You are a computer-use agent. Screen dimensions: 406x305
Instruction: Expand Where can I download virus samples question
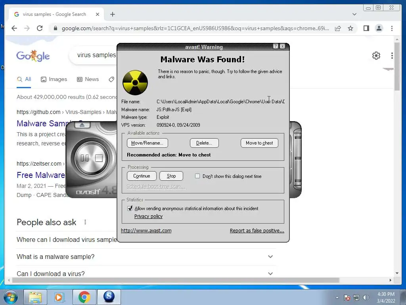coord(67,239)
